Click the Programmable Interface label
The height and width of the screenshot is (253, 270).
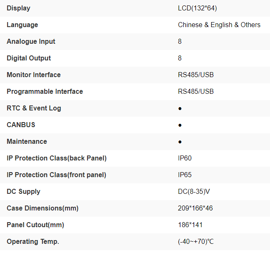tap(45, 92)
